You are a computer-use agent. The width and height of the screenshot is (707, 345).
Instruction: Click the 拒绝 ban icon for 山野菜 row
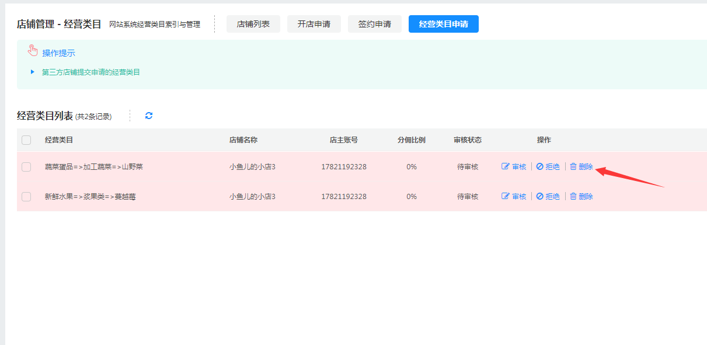click(x=540, y=167)
